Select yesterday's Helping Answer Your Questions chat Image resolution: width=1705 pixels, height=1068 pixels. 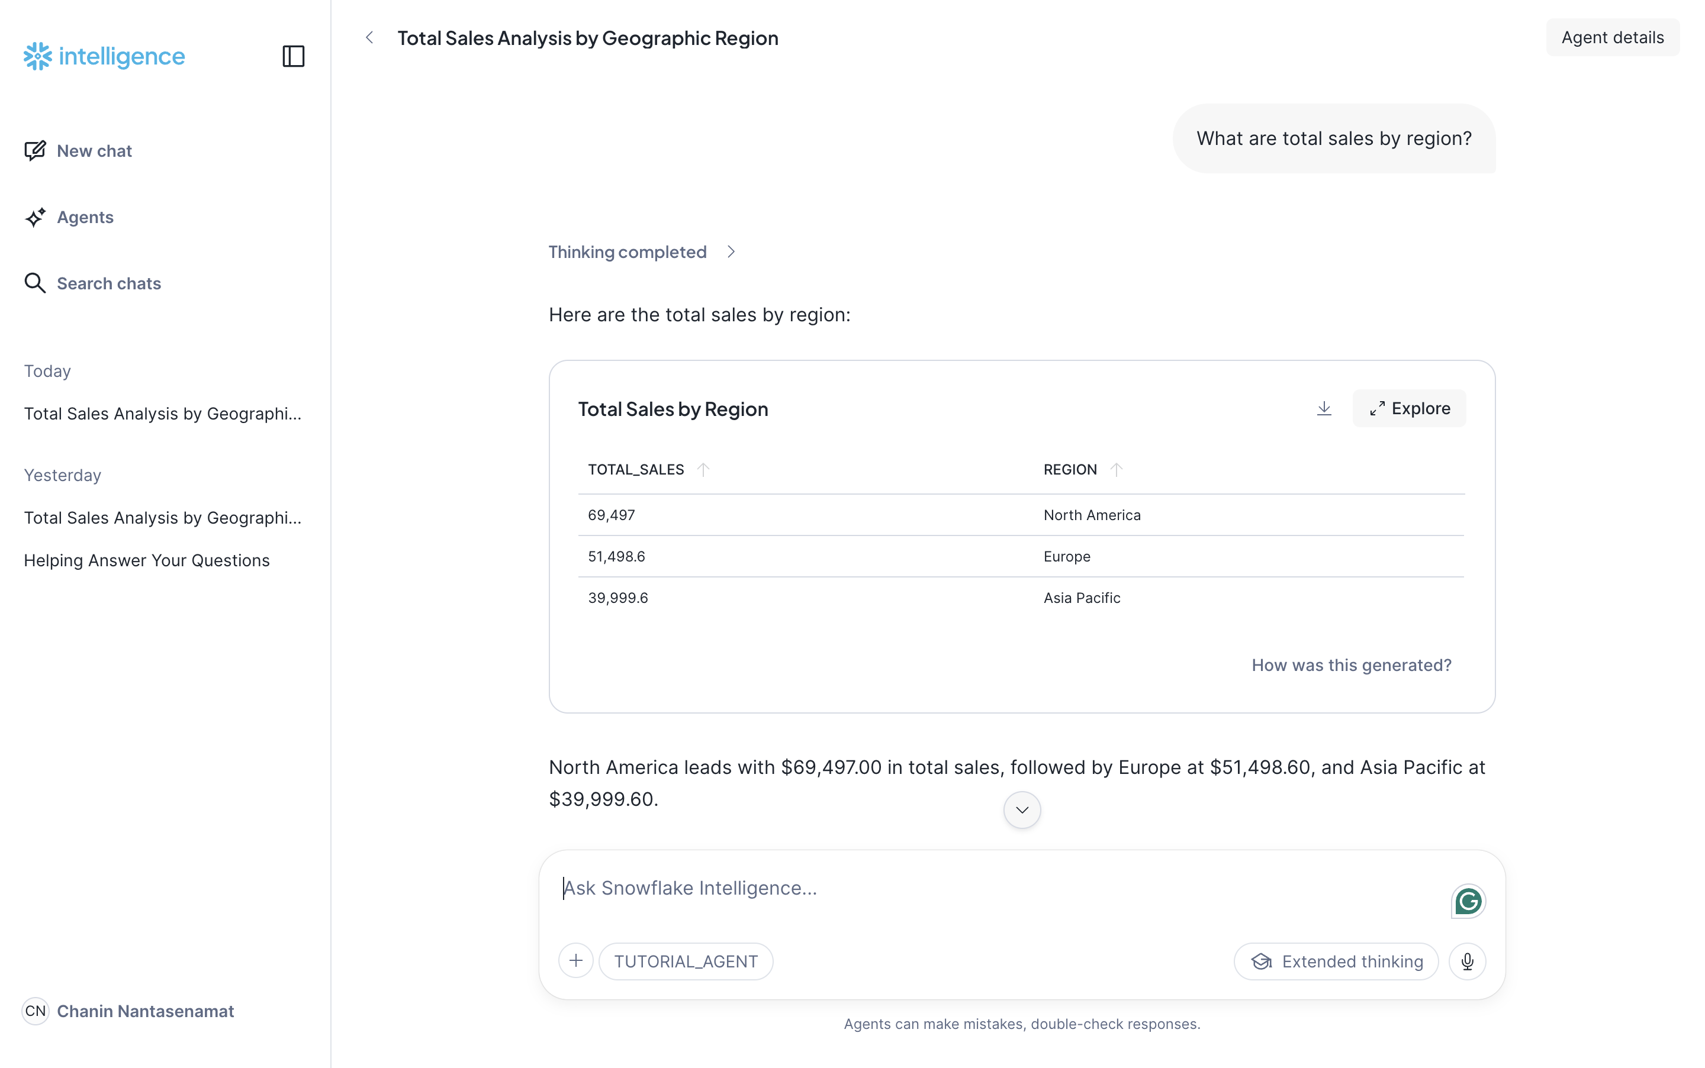coord(146,559)
